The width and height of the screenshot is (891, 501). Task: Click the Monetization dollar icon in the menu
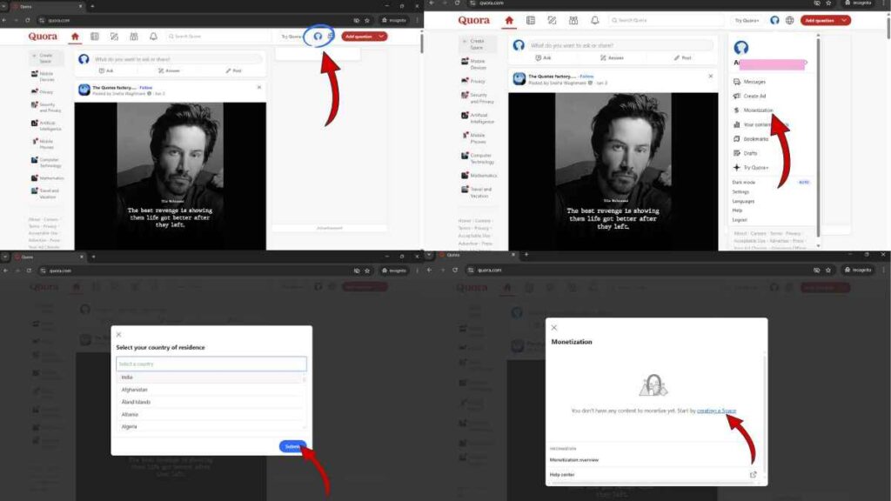click(736, 109)
